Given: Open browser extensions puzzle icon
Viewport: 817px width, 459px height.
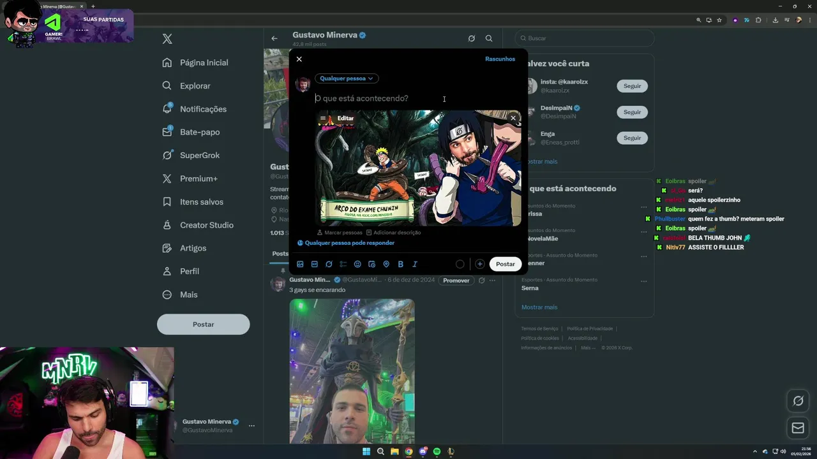Looking at the screenshot, I should click(x=758, y=20).
